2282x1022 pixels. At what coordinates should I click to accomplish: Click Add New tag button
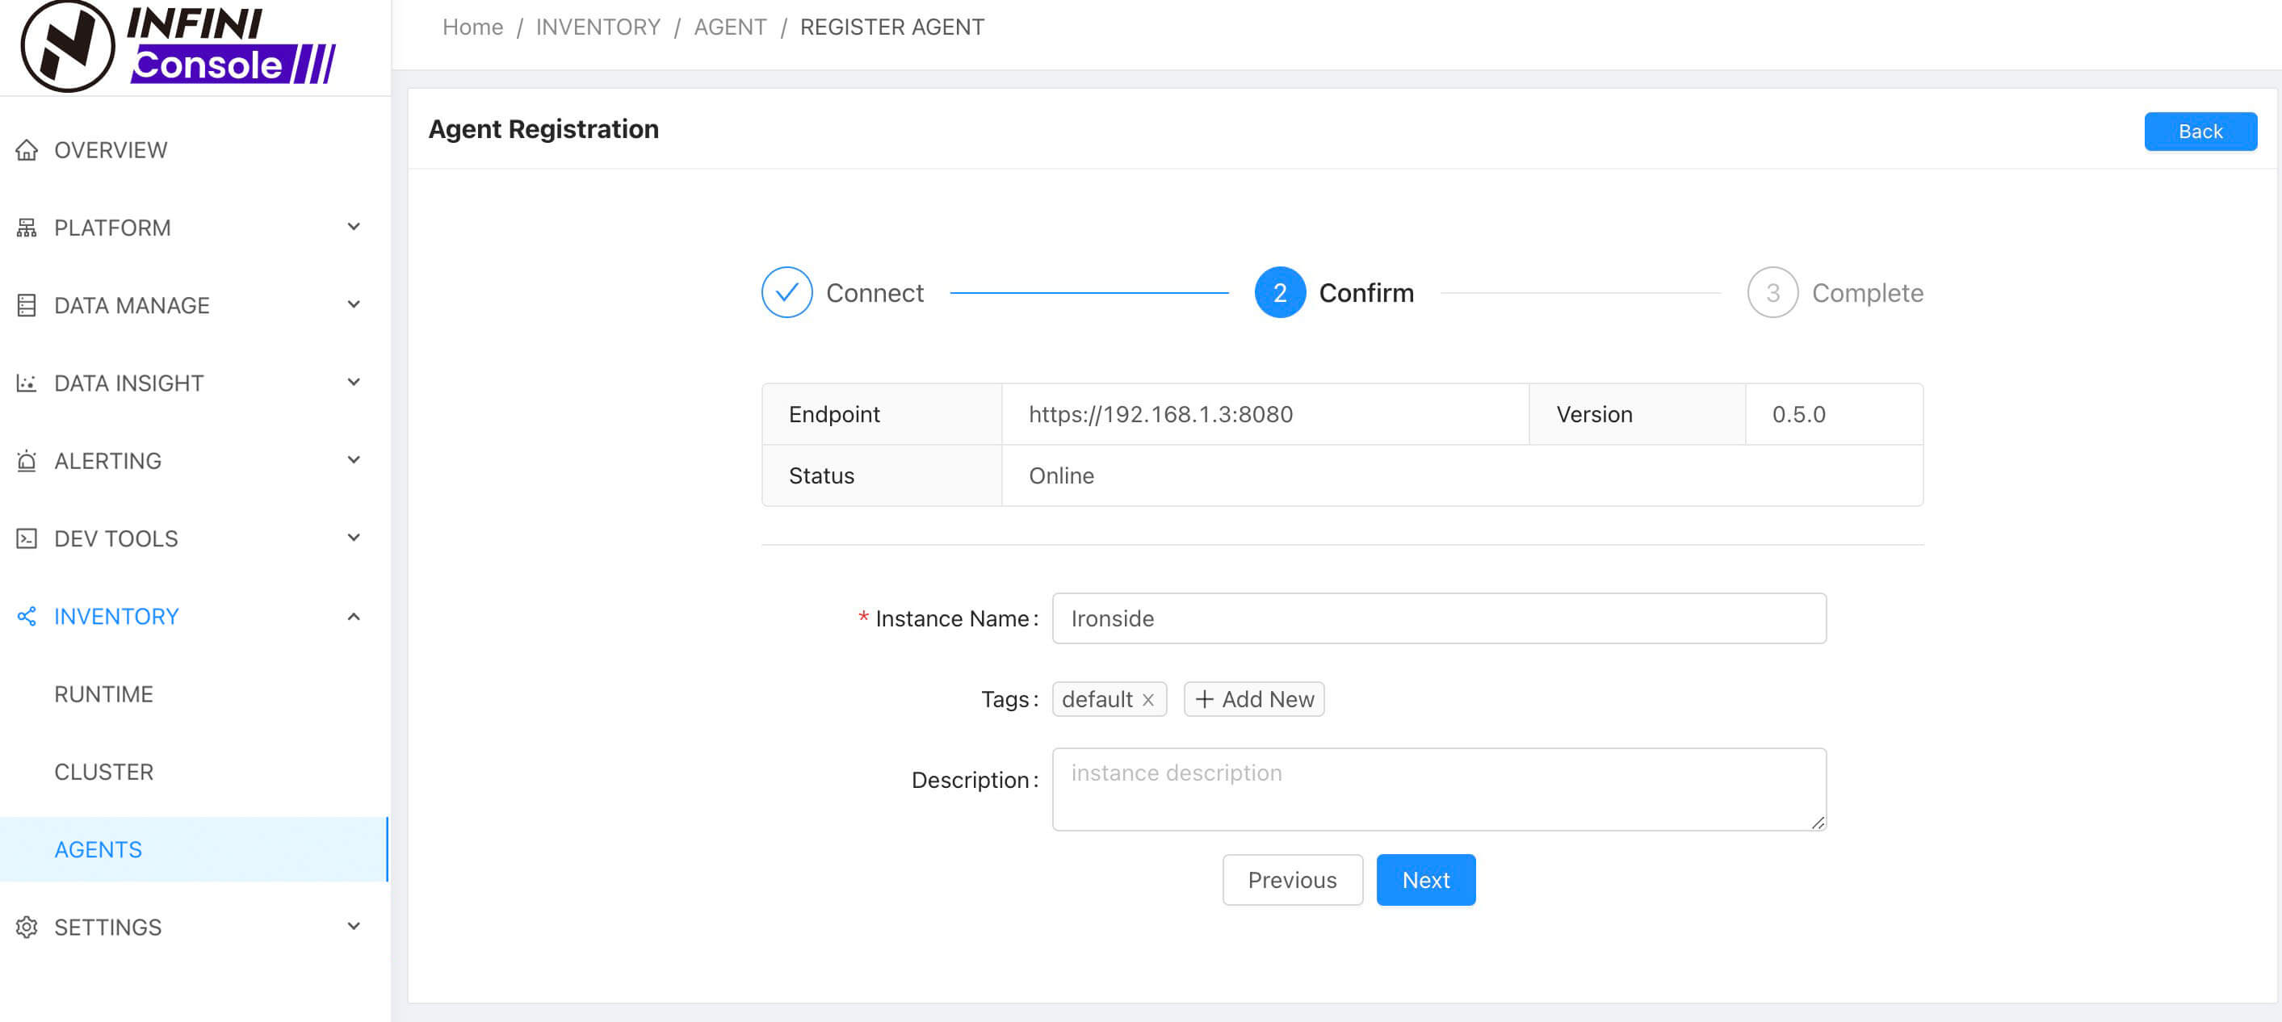[x=1253, y=700]
